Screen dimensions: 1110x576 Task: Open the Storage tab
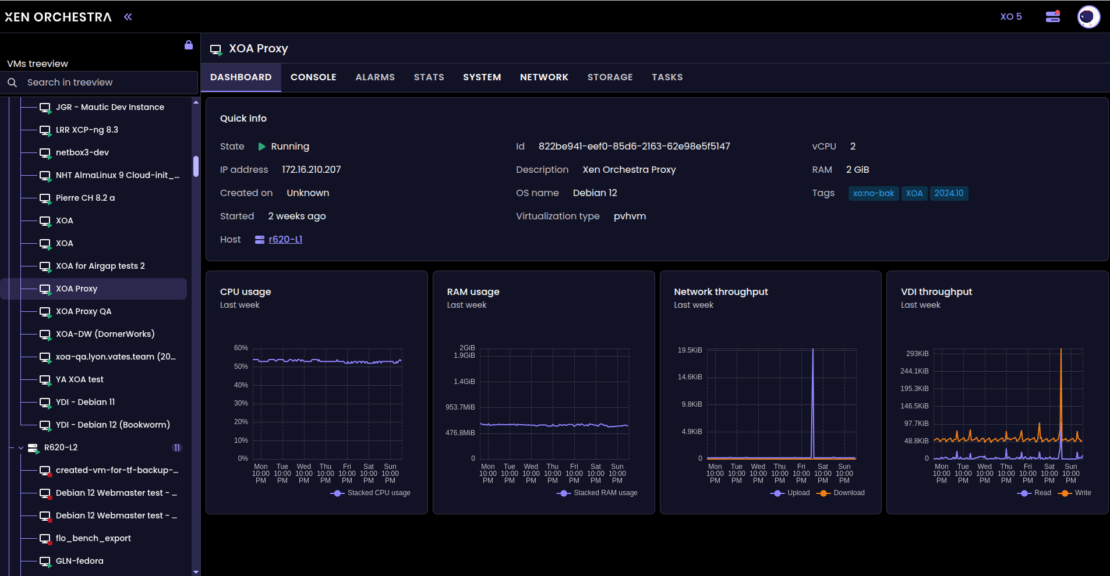coord(610,77)
